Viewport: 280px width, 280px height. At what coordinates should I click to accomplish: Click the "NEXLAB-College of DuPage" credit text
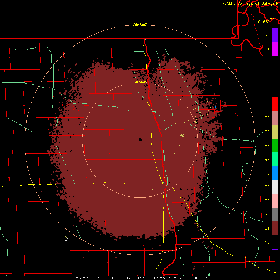249,3
